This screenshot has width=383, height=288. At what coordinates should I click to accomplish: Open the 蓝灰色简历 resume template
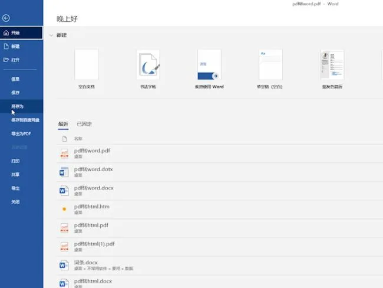[332, 69]
